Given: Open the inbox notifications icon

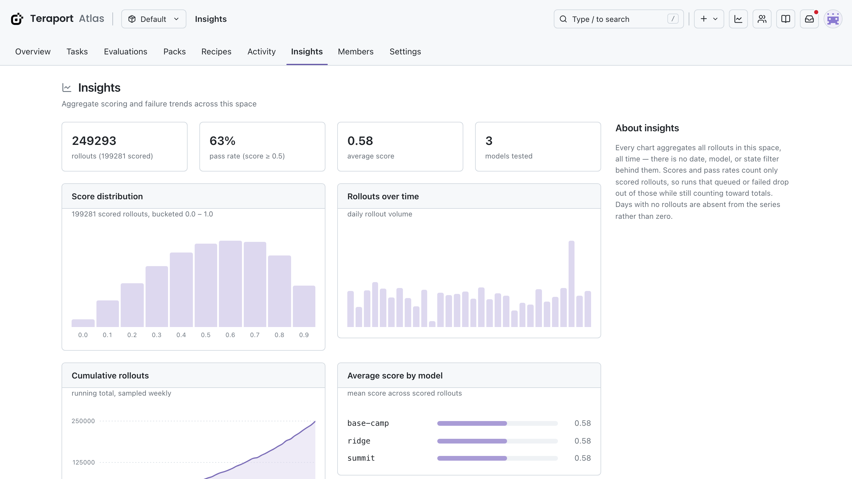Looking at the screenshot, I should coord(809,19).
